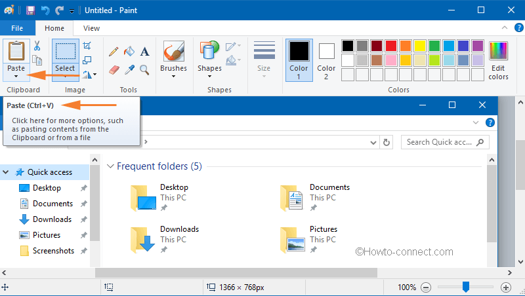Image resolution: width=525 pixels, height=296 pixels.
Task: Click the Select rectangular selection tool
Action: pyautogui.click(x=65, y=51)
